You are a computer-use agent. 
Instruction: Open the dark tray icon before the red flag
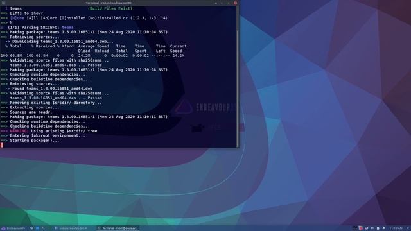coord(354,228)
